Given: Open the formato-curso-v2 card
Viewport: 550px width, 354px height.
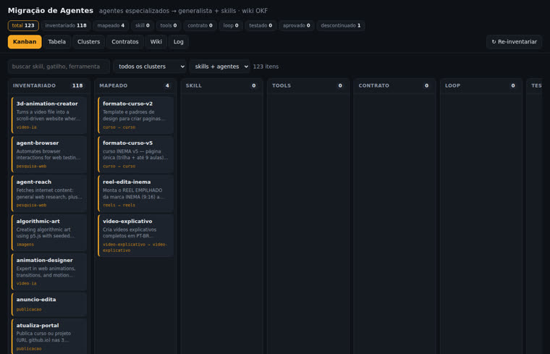Looking at the screenshot, I should click(x=136, y=115).
